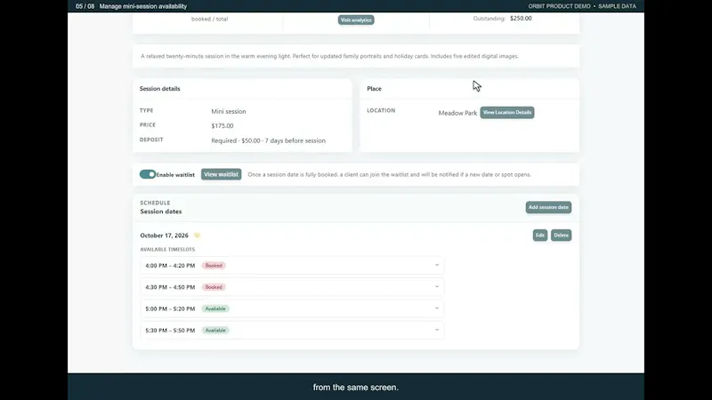The image size is (712, 400).
Task: Click the Available badge on 5:30 PM slot
Action: pos(215,330)
